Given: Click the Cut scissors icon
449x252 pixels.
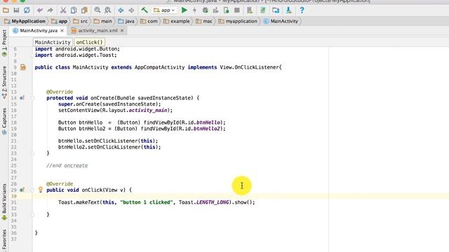Looking at the screenshot, I should pyautogui.click(x=63, y=10).
